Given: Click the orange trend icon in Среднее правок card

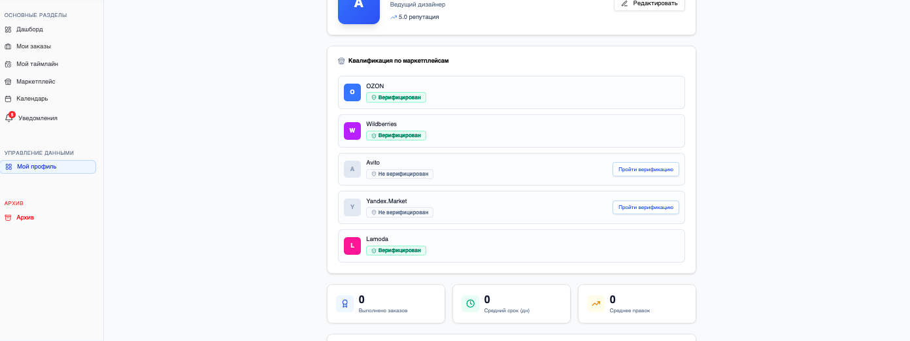Looking at the screenshot, I should 596,304.
